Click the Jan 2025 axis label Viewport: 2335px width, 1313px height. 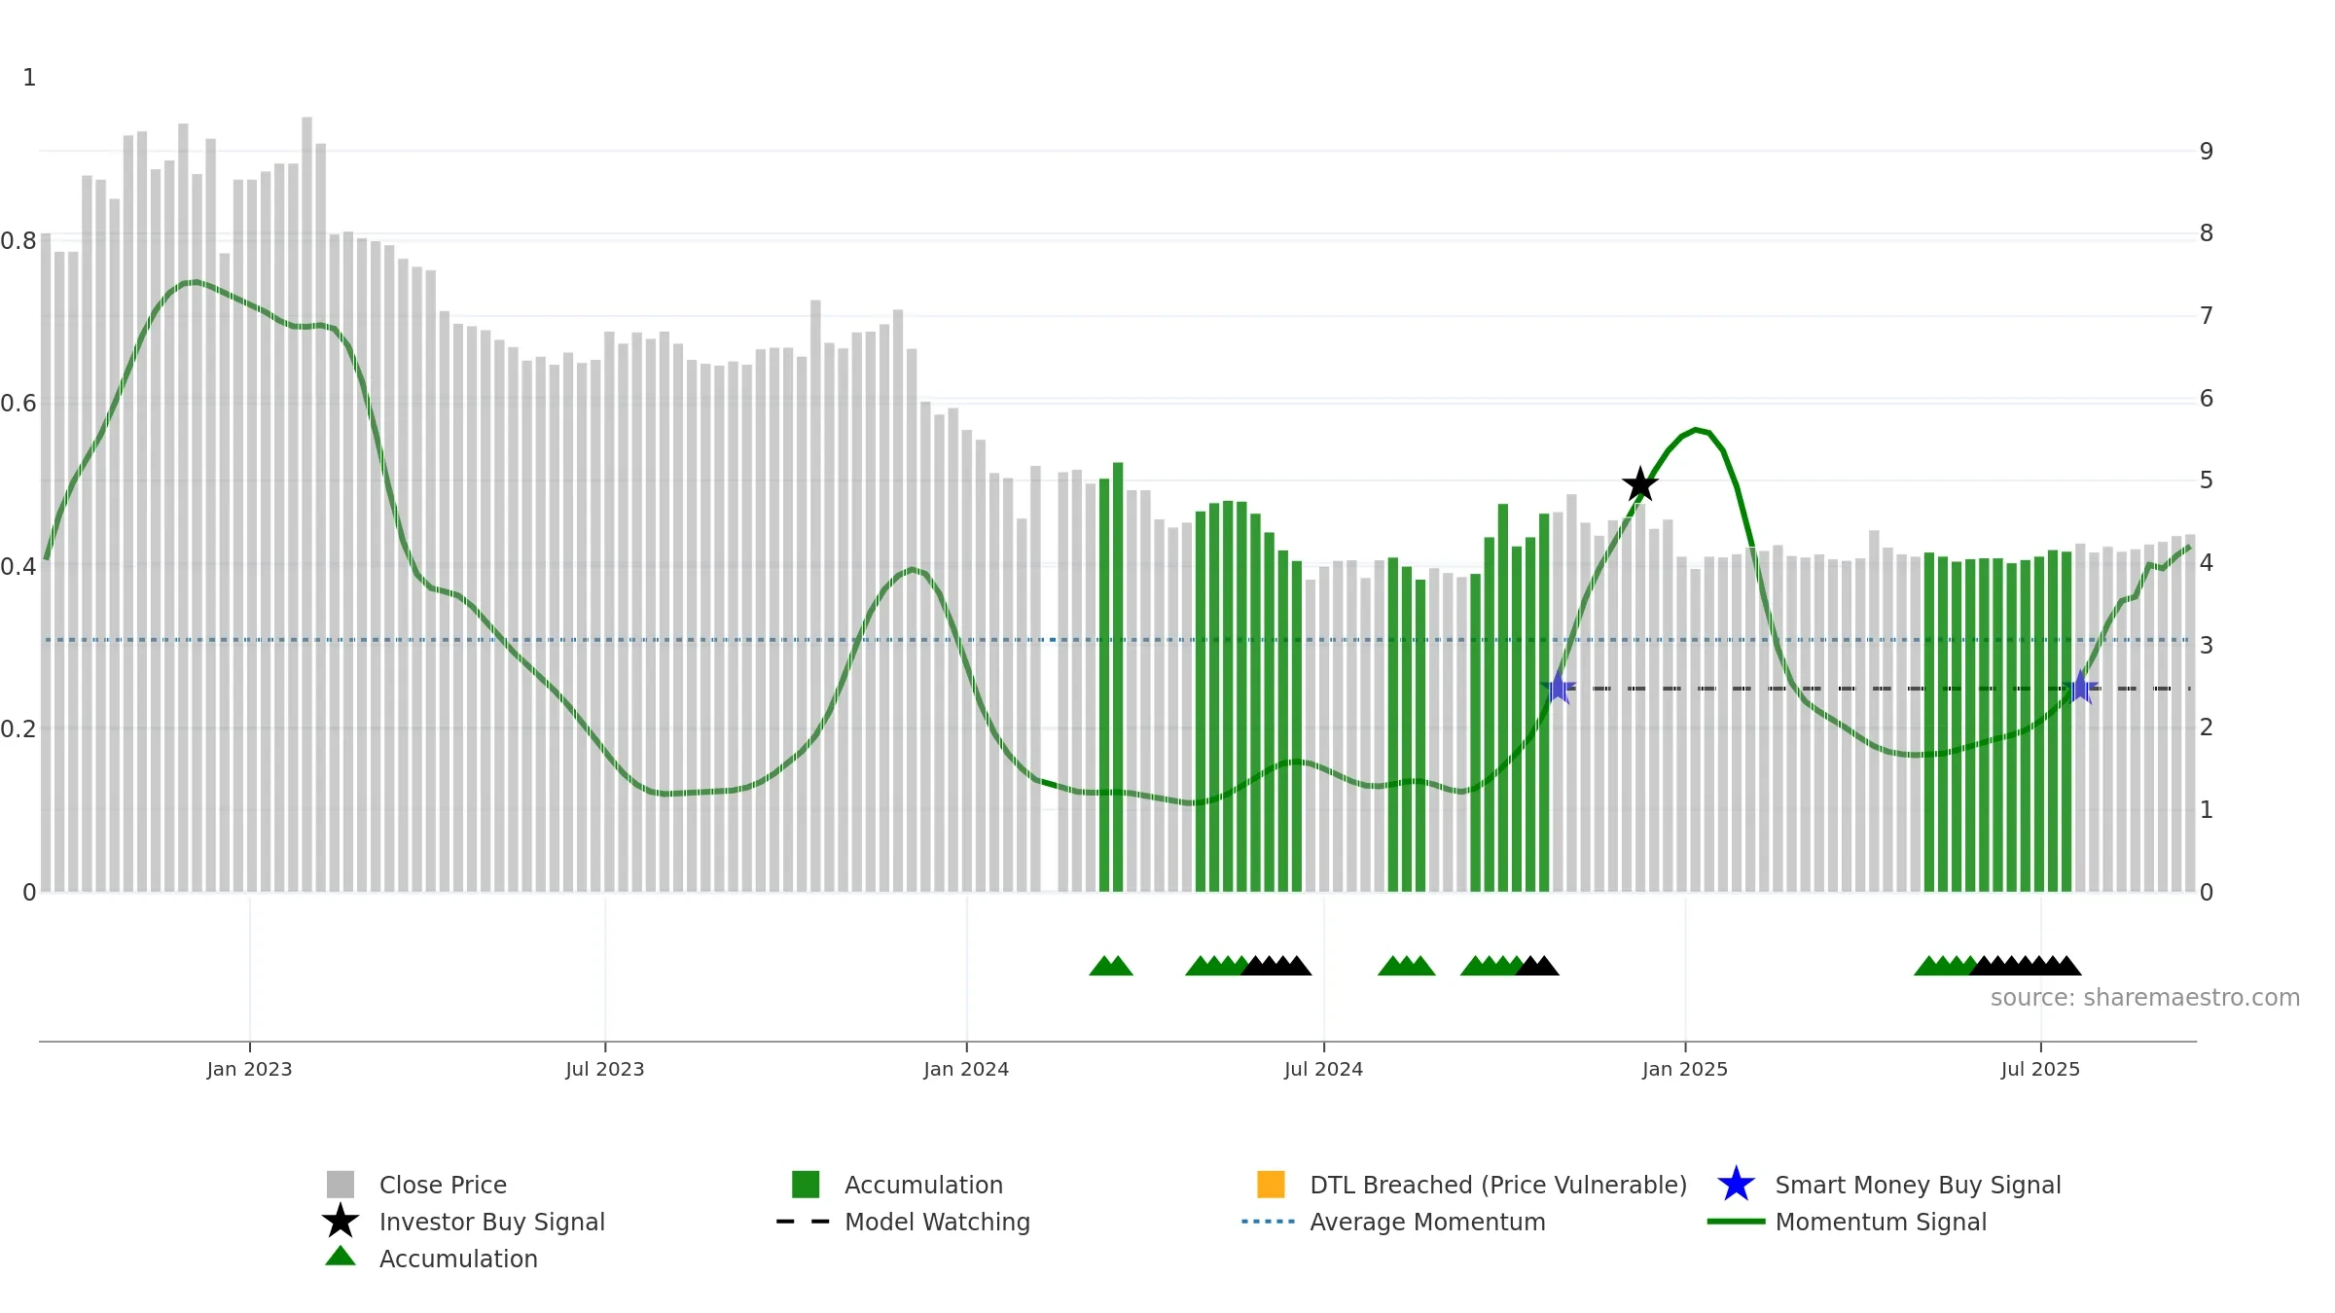tap(1685, 1070)
